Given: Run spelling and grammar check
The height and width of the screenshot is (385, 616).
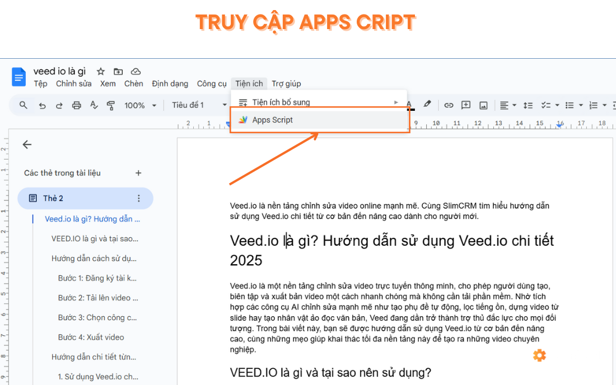Looking at the screenshot, I should (94, 105).
